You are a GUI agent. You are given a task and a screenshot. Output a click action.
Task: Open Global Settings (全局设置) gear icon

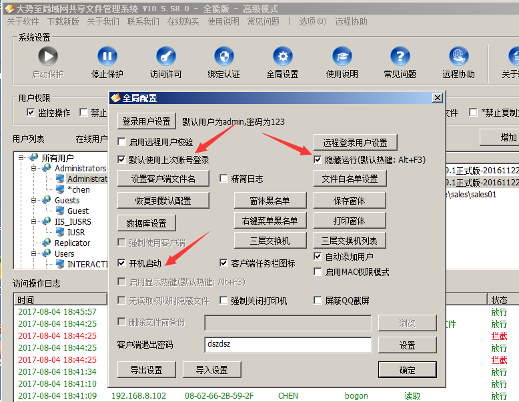[x=282, y=57]
